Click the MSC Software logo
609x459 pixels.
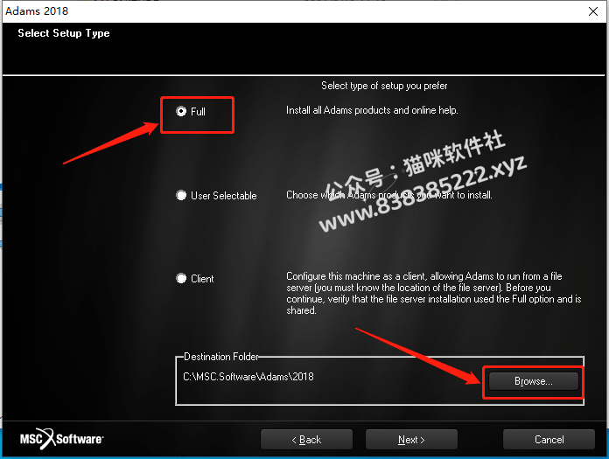[61, 439]
